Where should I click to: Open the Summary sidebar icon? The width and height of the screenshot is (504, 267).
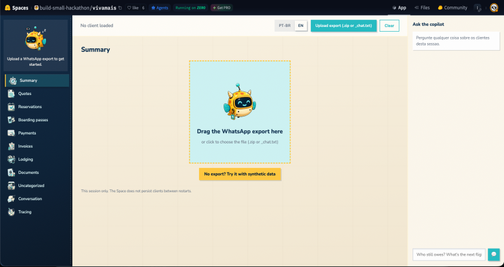tap(13, 81)
